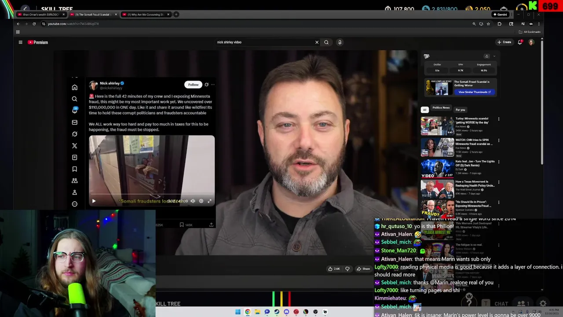Click Somali Fraud Scandal thumbnail in extension panel
Screen dimensions: 563x317
tap(438, 87)
